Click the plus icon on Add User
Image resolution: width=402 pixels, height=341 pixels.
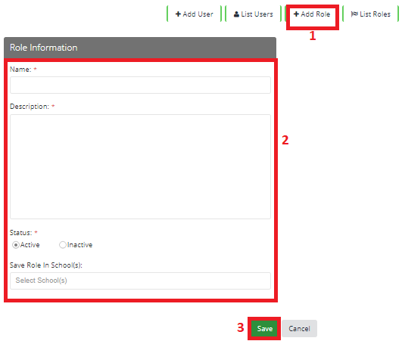pos(178,14)
